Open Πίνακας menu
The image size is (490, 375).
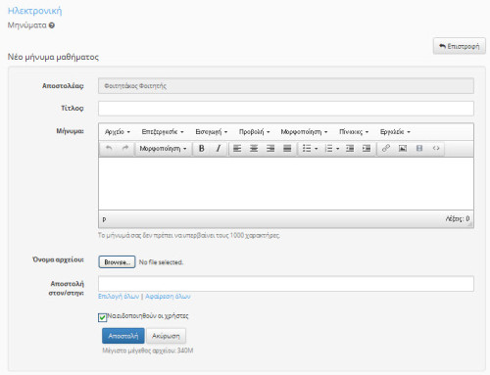point(354,132)
